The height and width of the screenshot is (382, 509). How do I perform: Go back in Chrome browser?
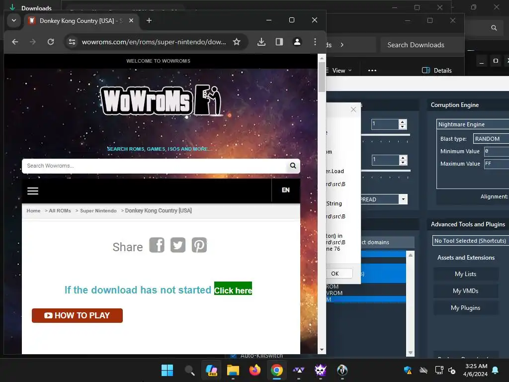click(x=15, y=42)
